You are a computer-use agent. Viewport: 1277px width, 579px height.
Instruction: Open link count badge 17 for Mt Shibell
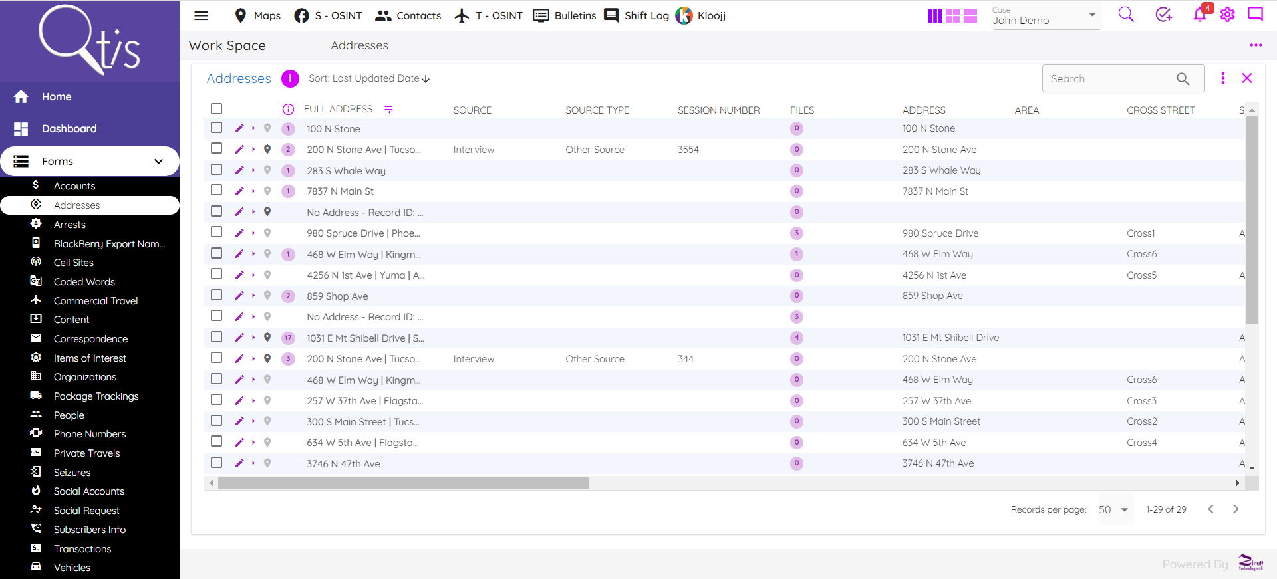point(288,338)
